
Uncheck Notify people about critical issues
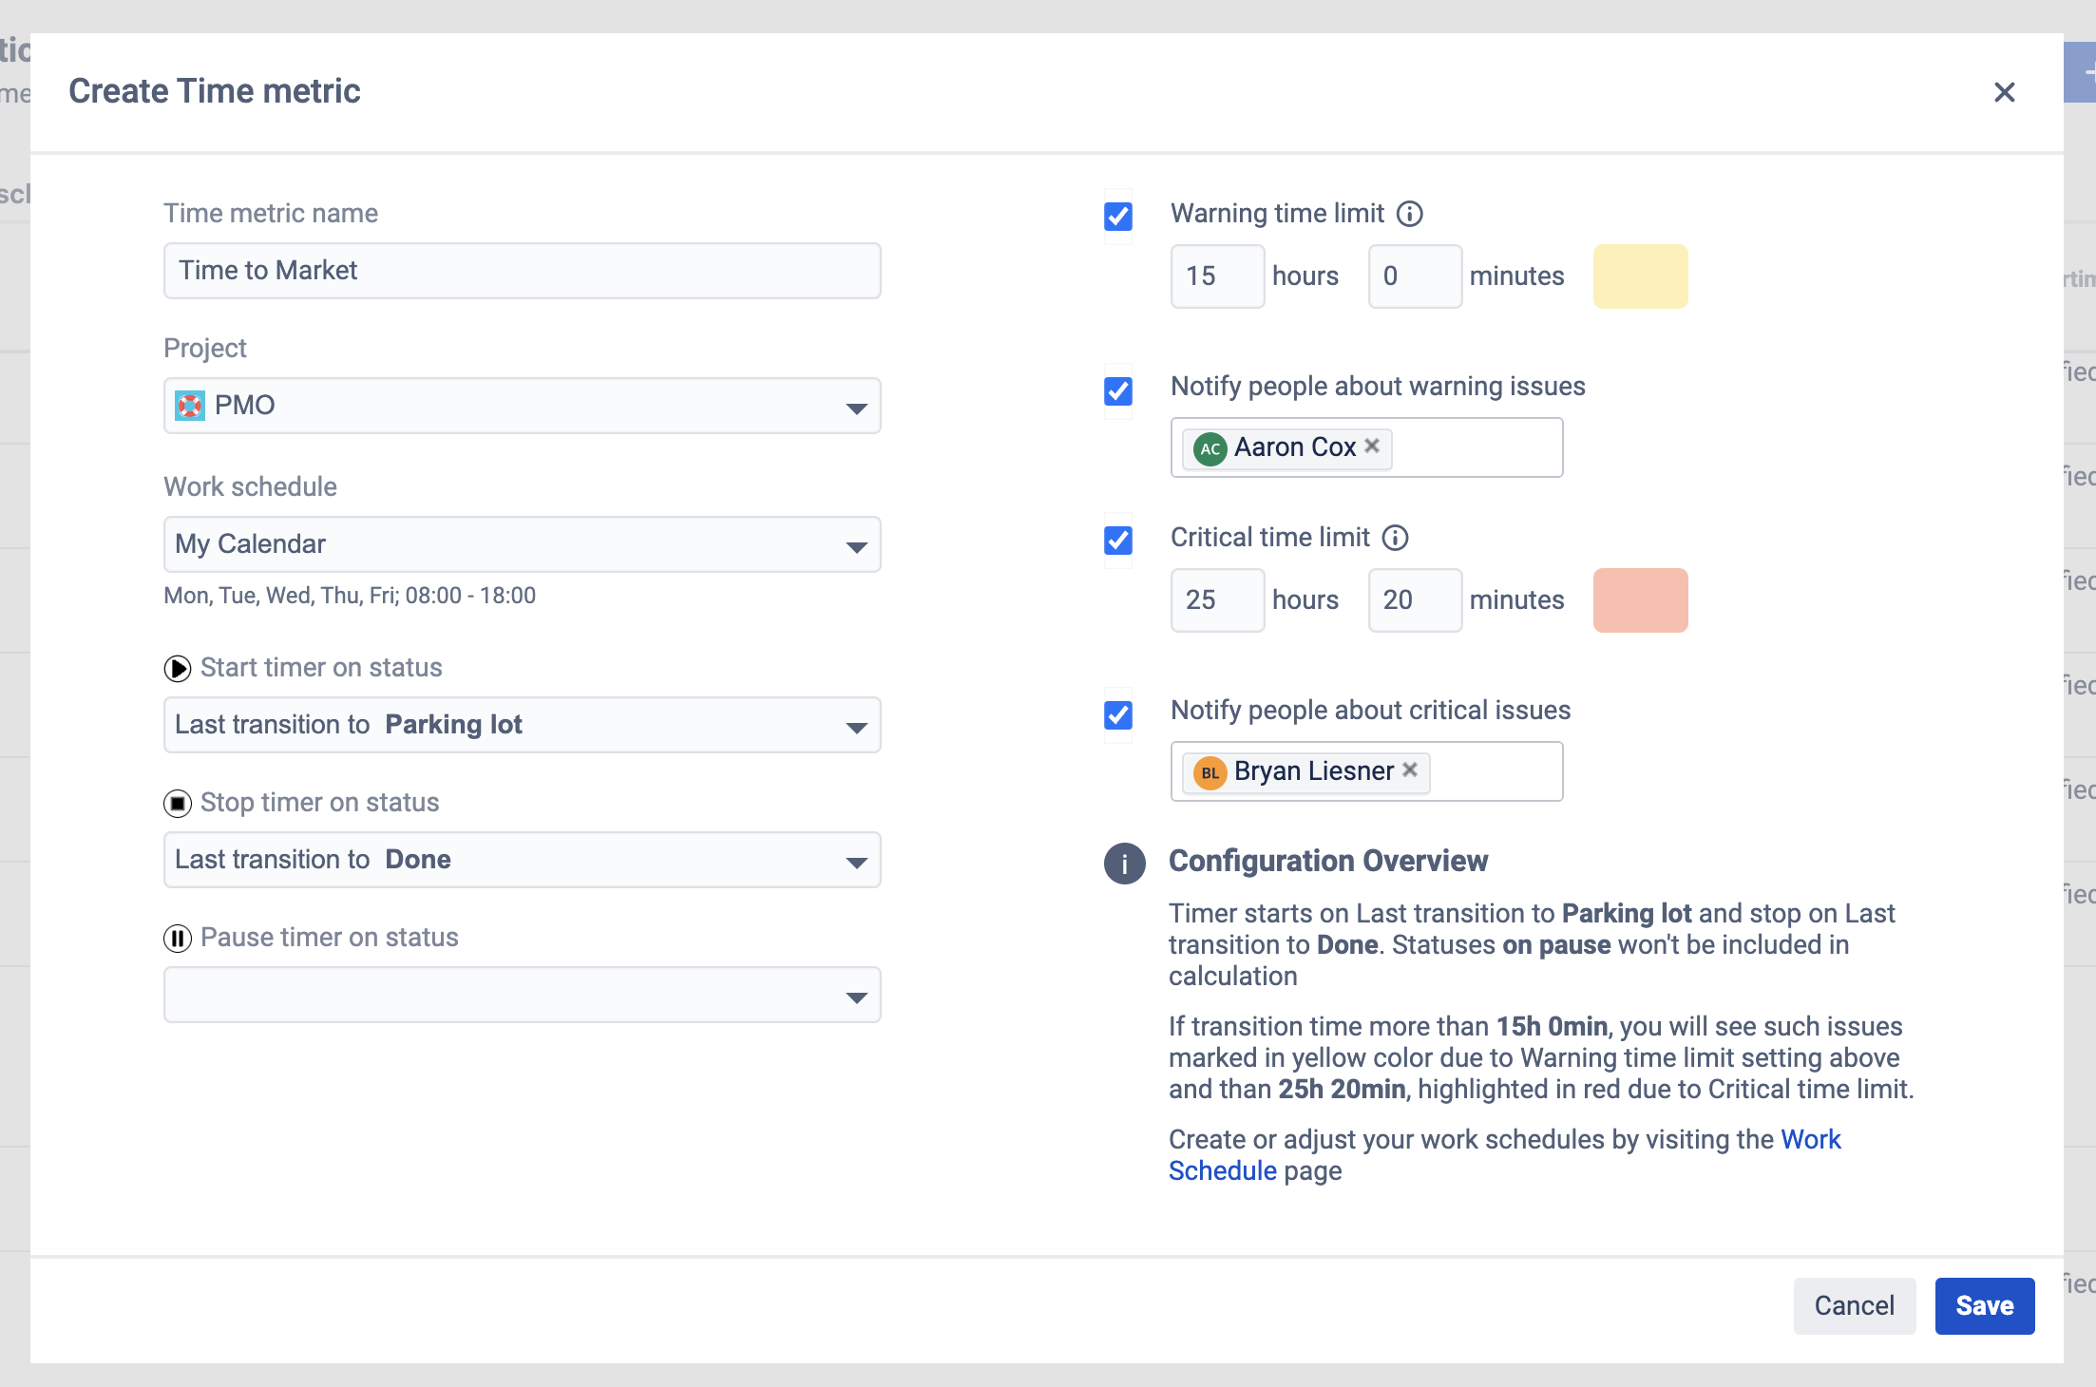point(1118,714)
